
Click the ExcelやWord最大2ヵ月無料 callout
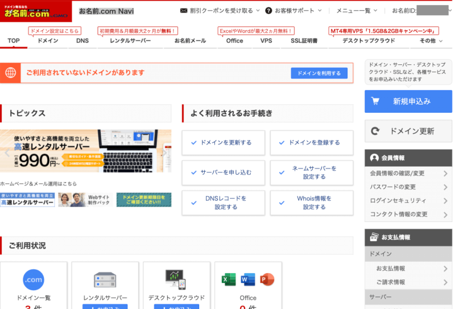(256, 31)
